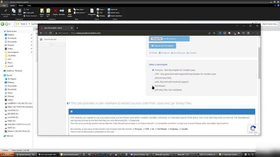Switch to the Share ribbon tab

21,6
